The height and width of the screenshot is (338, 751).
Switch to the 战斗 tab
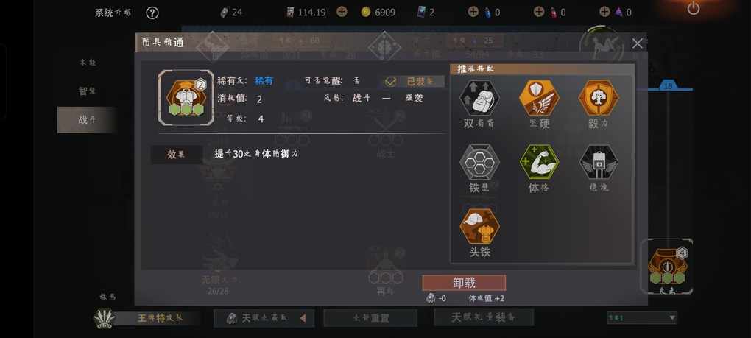point(87,120)
